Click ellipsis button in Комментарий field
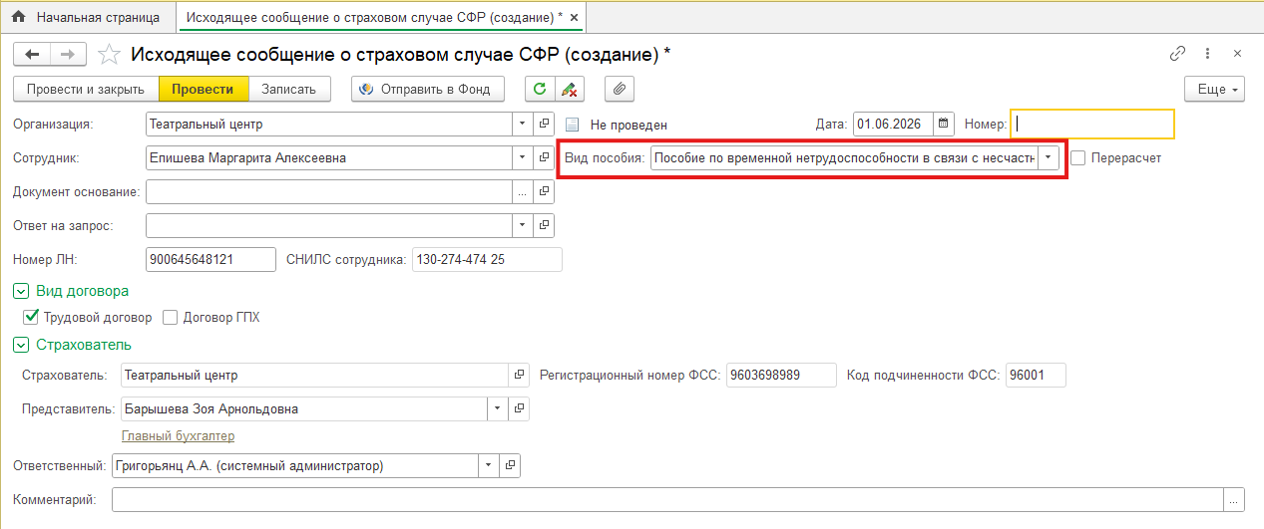Image resolution: width=1264 pixels, height=529 pixels. click(x=1235, y=499)
